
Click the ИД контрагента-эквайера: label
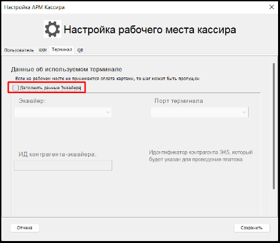[x=57, y=154]
